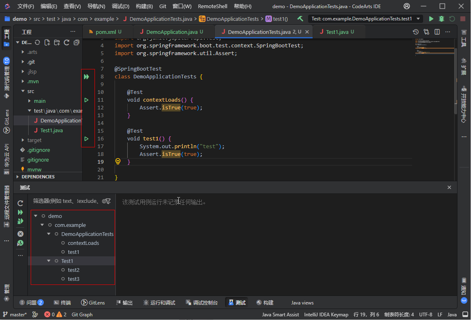This screenshot has height=320, width=471.
Task: Collapse the Test1 node in test tree
Action: (x=48, y=260)
